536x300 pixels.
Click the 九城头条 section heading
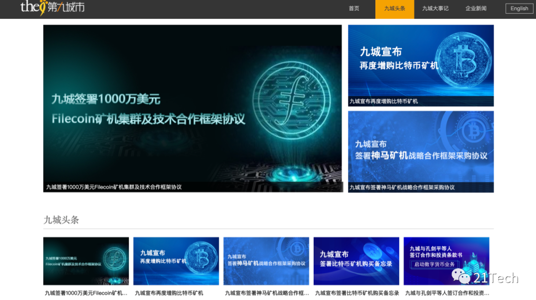point(61,220)
